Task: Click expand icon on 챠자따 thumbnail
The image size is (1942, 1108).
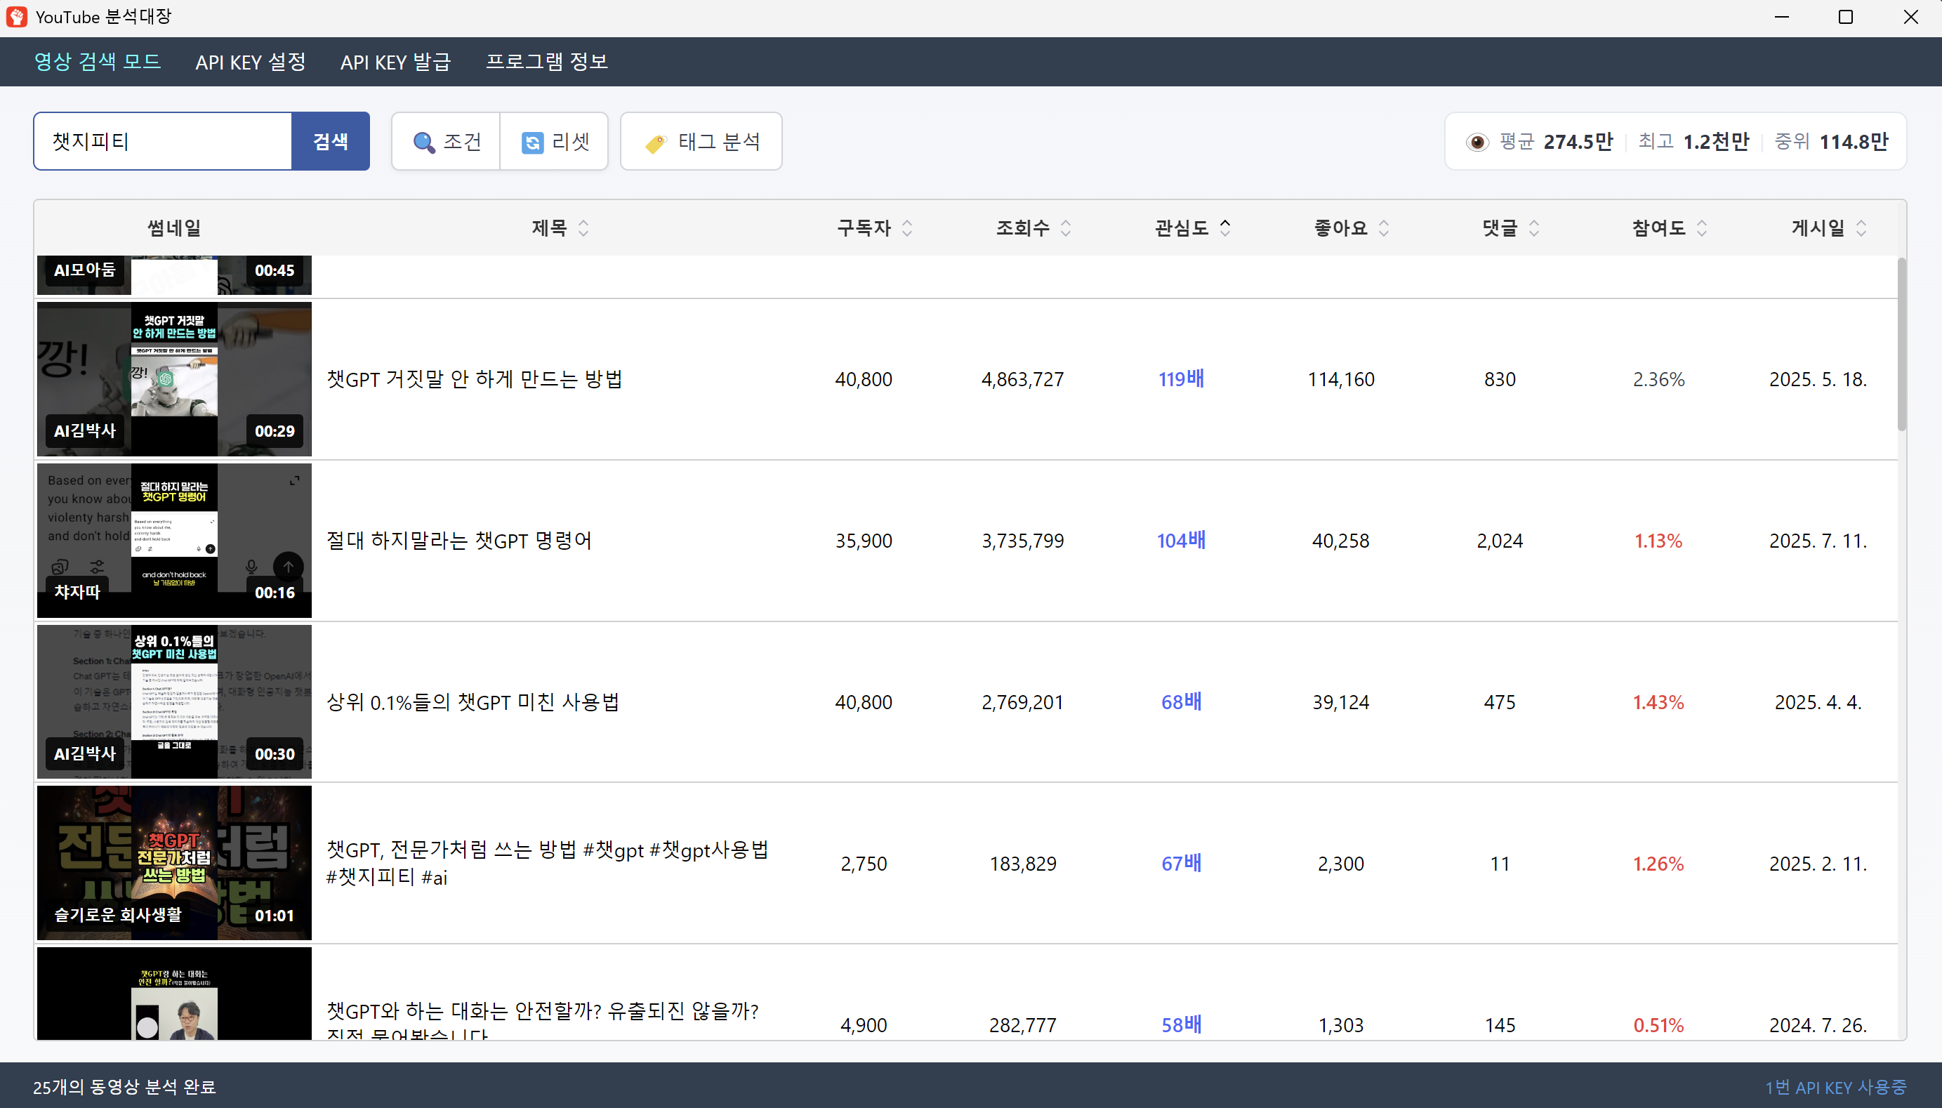Action: click(x=294, y=481)
